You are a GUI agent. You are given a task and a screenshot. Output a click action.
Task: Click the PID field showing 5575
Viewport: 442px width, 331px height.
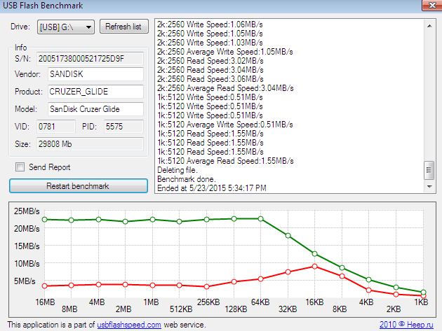[123, 127]
